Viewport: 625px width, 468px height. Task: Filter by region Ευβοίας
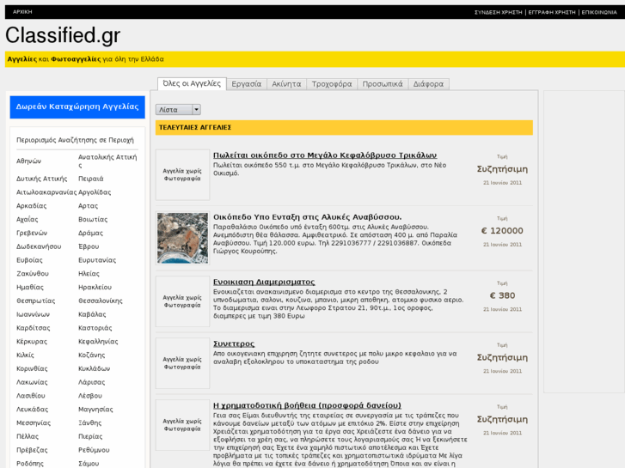tap(29, 260)
